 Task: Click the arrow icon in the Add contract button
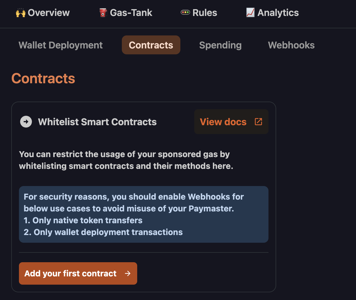pos(128,273)
